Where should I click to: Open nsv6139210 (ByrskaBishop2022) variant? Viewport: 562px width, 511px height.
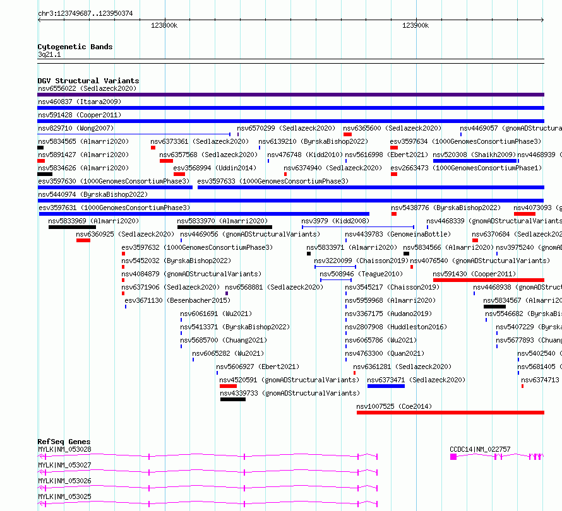pos(313,141)
